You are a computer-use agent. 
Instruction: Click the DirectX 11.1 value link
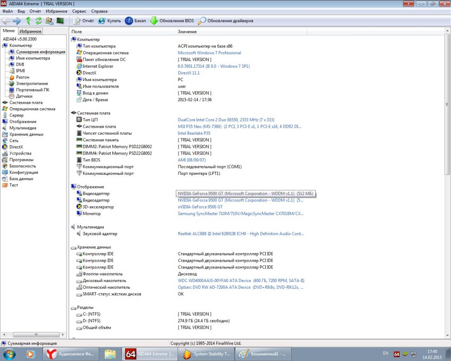coord(189,73)
